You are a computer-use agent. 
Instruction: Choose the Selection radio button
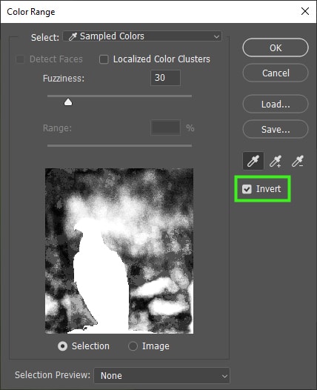click(x=62, y=346)
